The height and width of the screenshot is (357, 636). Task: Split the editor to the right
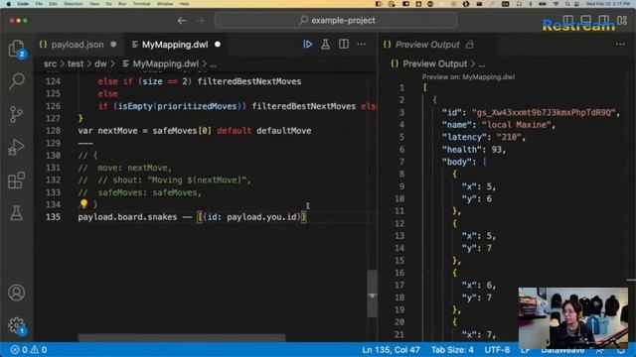[x=344, y=44]
